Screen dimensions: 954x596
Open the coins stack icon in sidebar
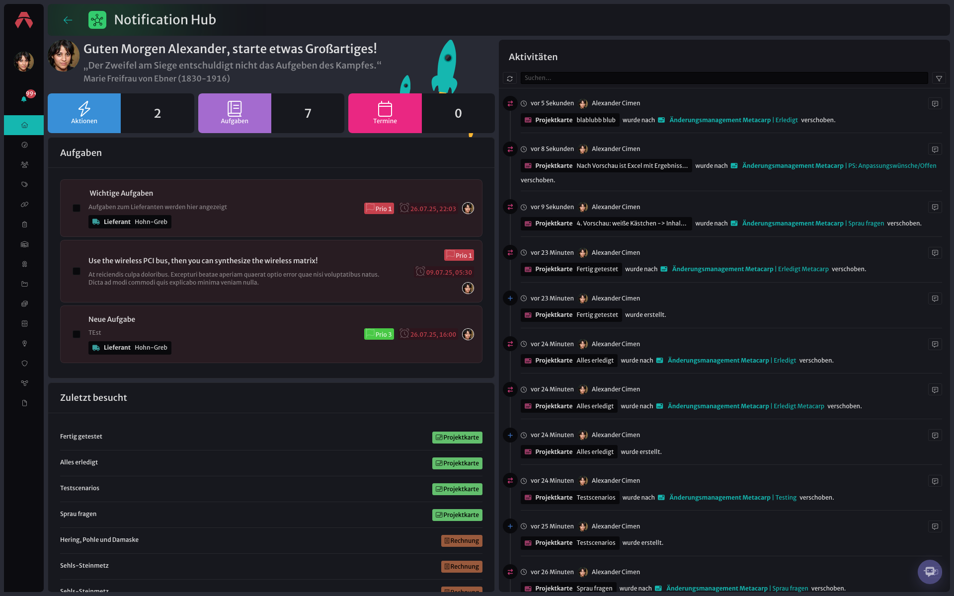click(24, 304)
